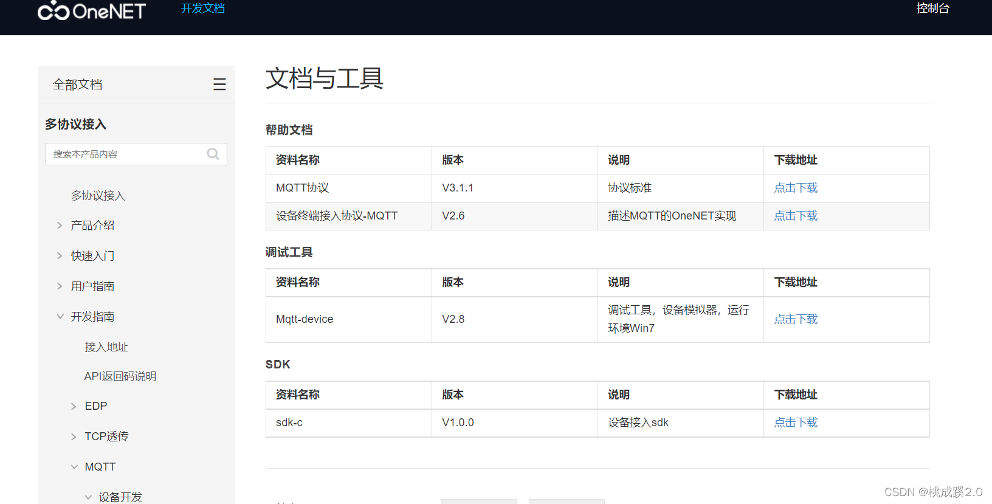The height and width of the screenshot is (504, 992).
Task: Expand the EDP chevron
Action: [74, 406]
